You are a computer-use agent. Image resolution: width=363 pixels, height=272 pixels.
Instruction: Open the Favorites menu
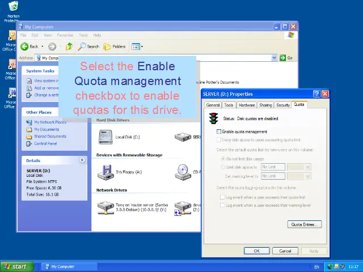tap(65, 35)
